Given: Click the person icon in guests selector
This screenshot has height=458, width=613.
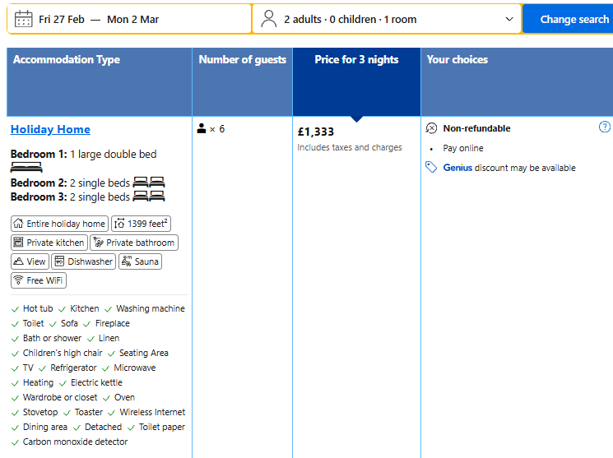Looking at the screenshot, I should [x=268, y=19].
